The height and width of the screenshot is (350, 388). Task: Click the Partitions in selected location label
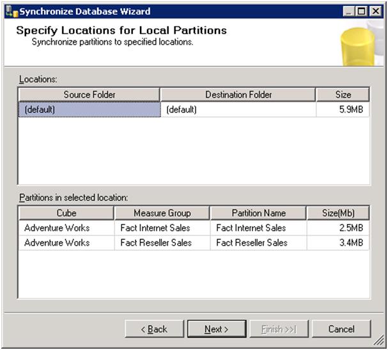(74, 198)
